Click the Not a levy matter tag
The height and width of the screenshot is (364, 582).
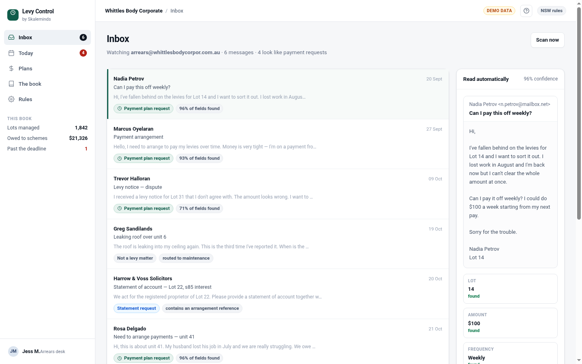(x=135, y=258)
